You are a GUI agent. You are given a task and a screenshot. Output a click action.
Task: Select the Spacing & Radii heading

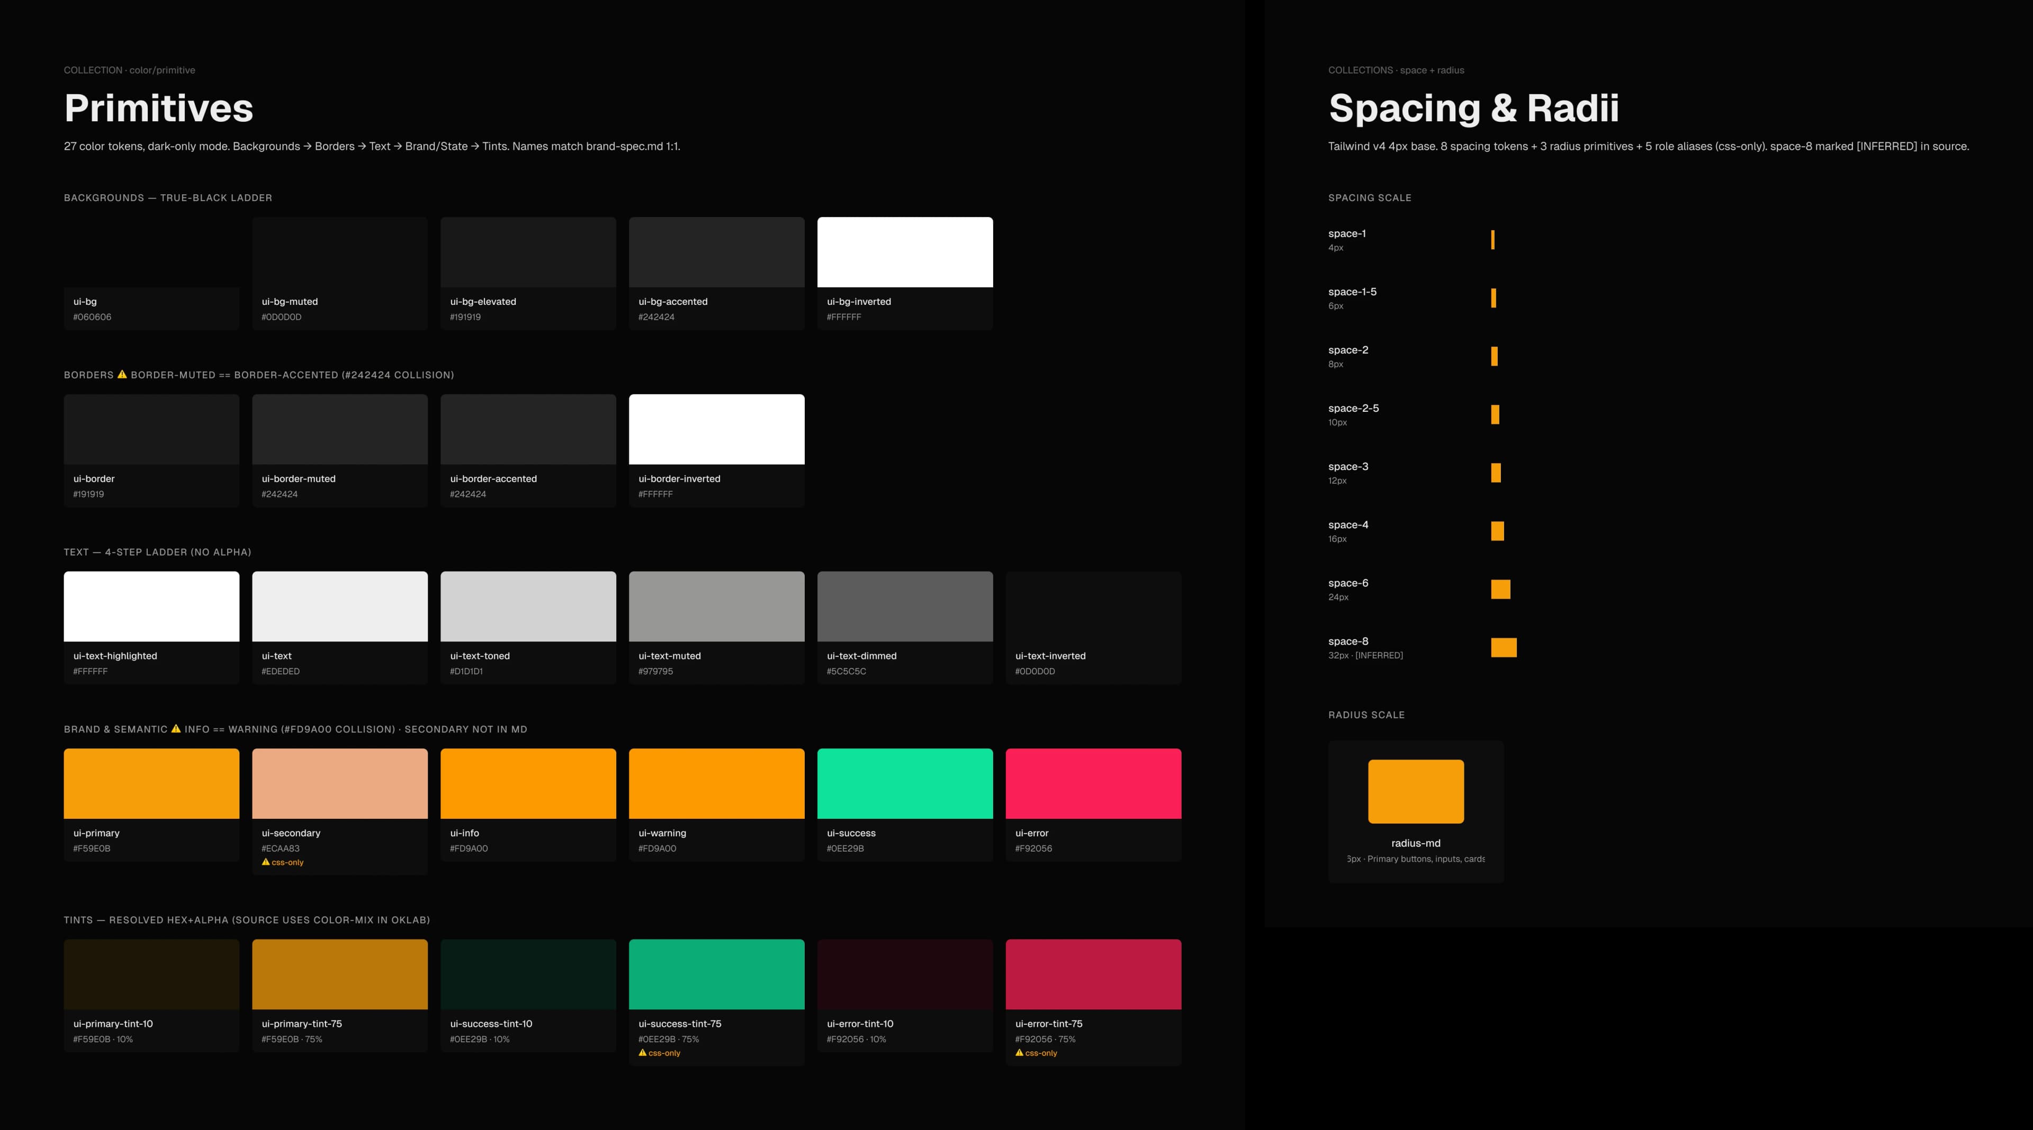pyautogui.click(x=1473, y=108)
